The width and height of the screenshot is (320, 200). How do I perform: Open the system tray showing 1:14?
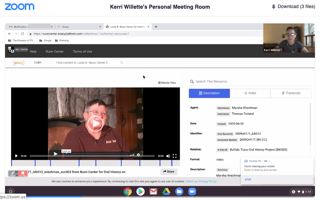pyautogui.click(x=301, y=192)
